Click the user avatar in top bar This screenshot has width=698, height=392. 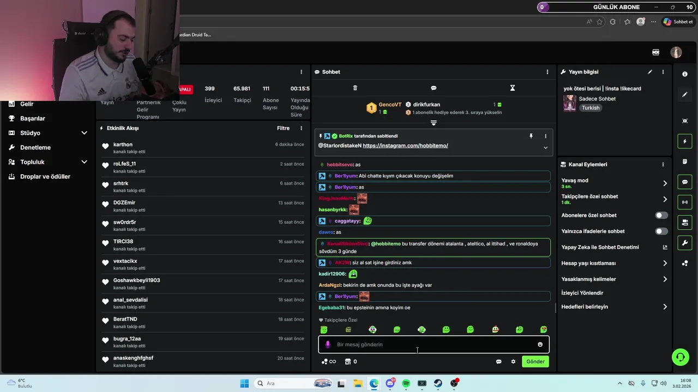[676, 52]
